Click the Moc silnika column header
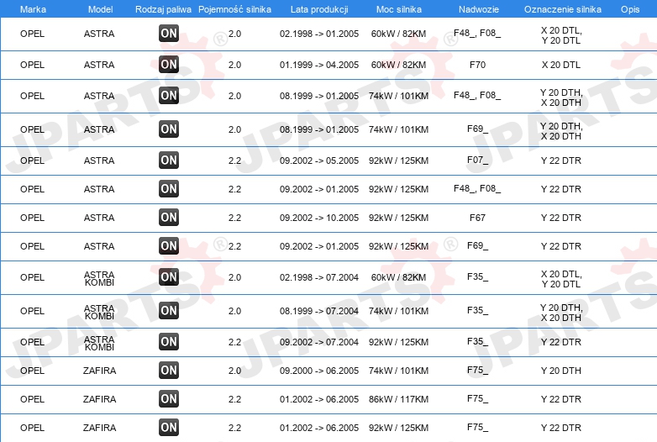657x442 pixels. click(x=399, y=9)
